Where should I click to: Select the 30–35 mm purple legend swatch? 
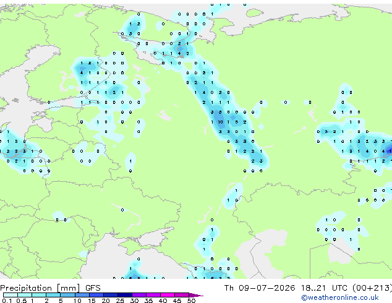[x=139, y=295]
